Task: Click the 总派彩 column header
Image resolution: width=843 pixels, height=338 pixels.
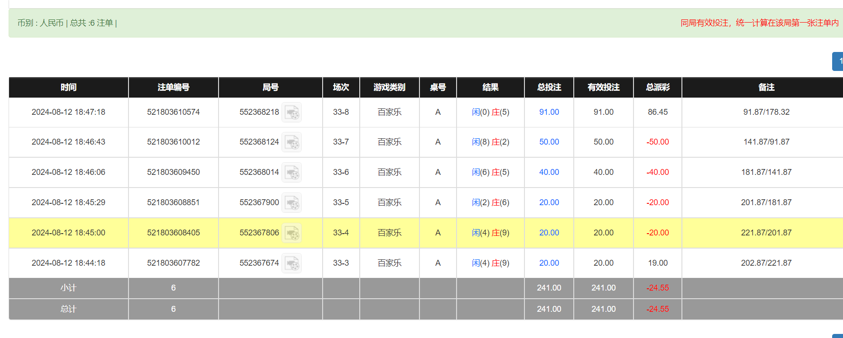Action: (x=657, y=87)
